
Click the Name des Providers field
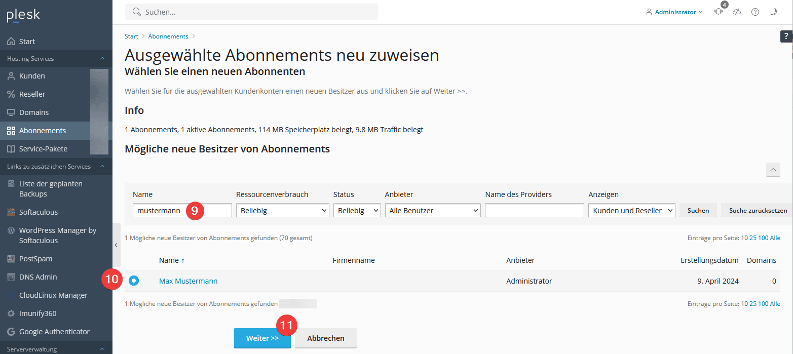[534, 211]
